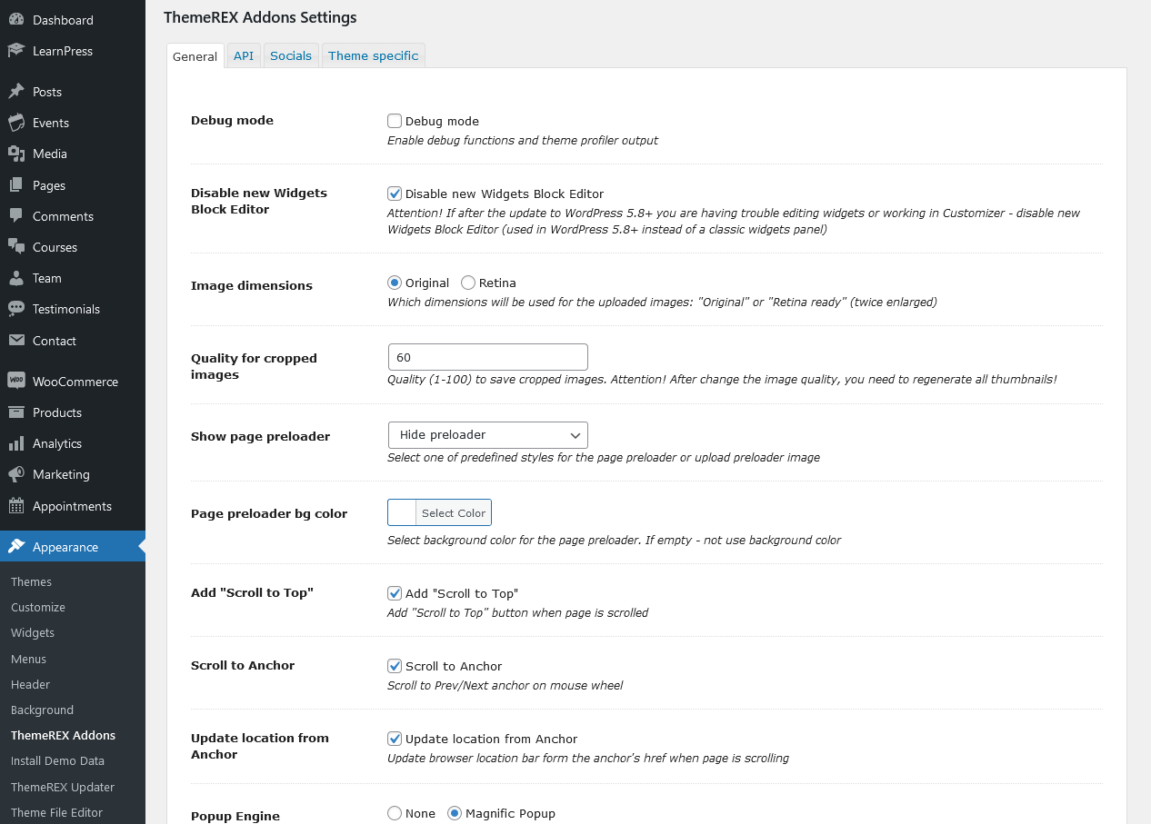Click the Analytics bar chart icon
The image size is (1151, 824).
click(16, 443)
